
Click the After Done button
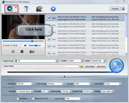coord(101,66)
